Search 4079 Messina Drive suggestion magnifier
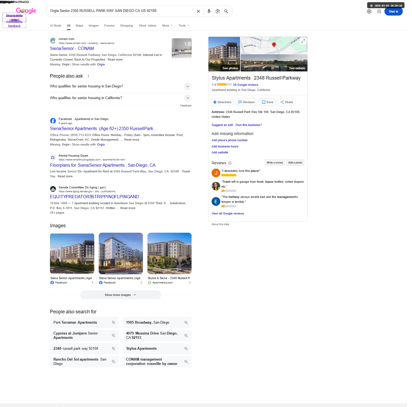Image resolution: width=412 pixels, height=407 pixels. [186, 336]
